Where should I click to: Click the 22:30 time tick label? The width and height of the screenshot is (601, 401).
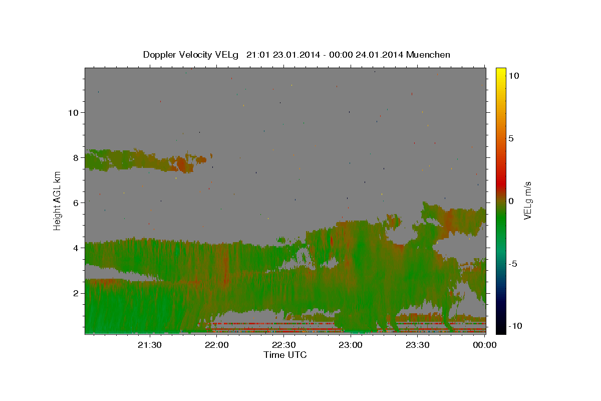point(284,345)
